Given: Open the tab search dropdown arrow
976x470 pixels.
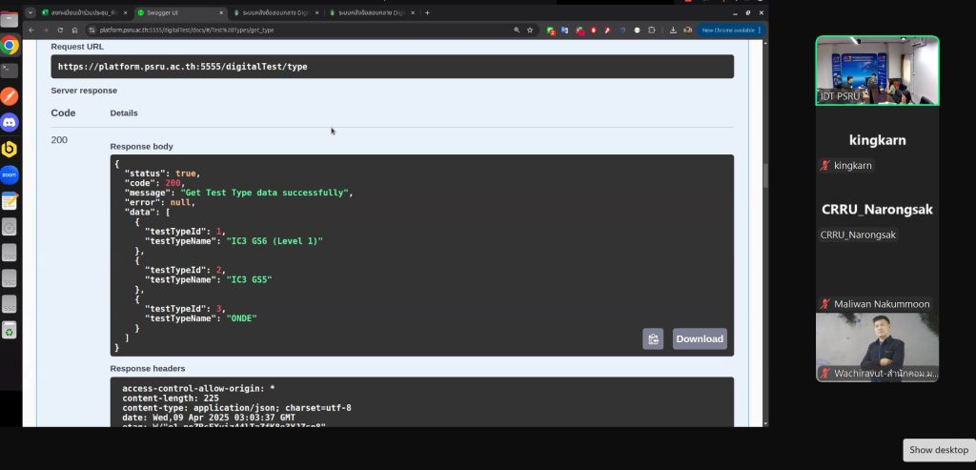Looking at the screenshot, I should 30,12.
